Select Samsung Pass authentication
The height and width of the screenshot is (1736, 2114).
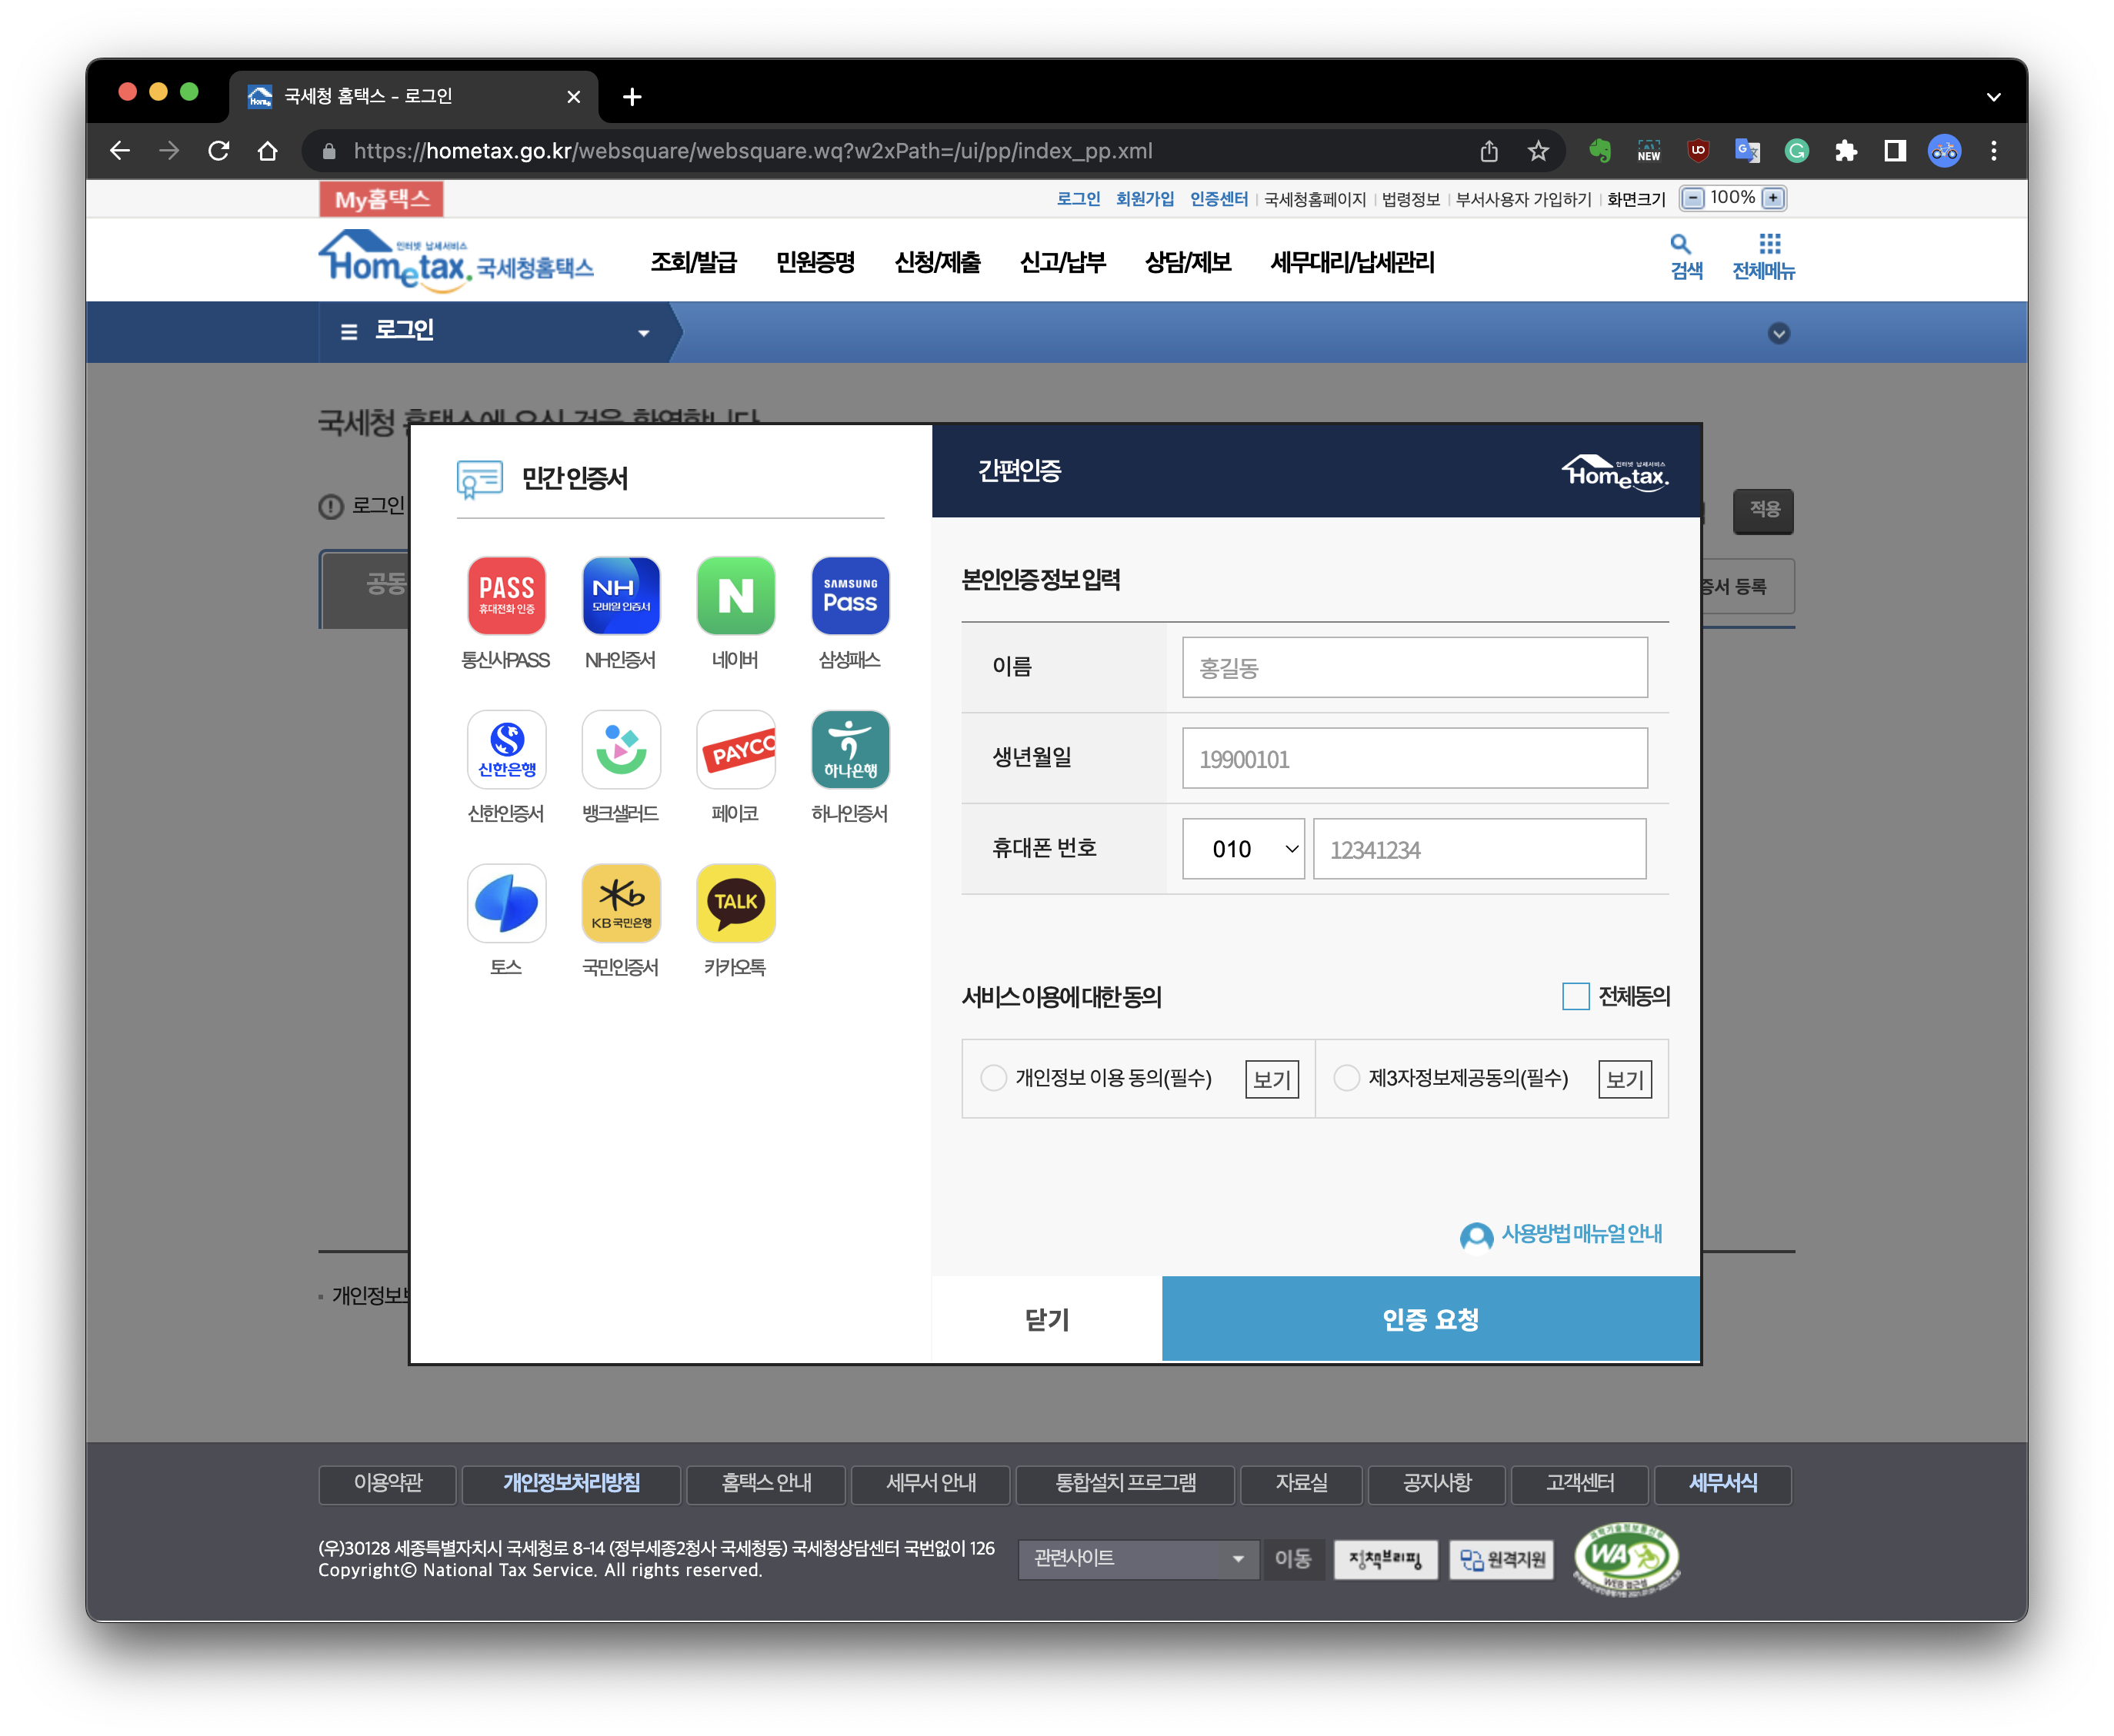pyautogui.click(x=849, y=595)
